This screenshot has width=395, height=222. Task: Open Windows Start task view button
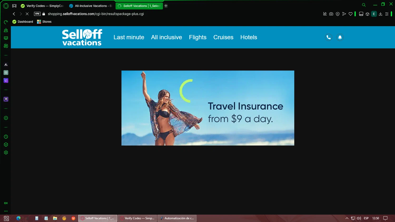[x=7, y=218]
